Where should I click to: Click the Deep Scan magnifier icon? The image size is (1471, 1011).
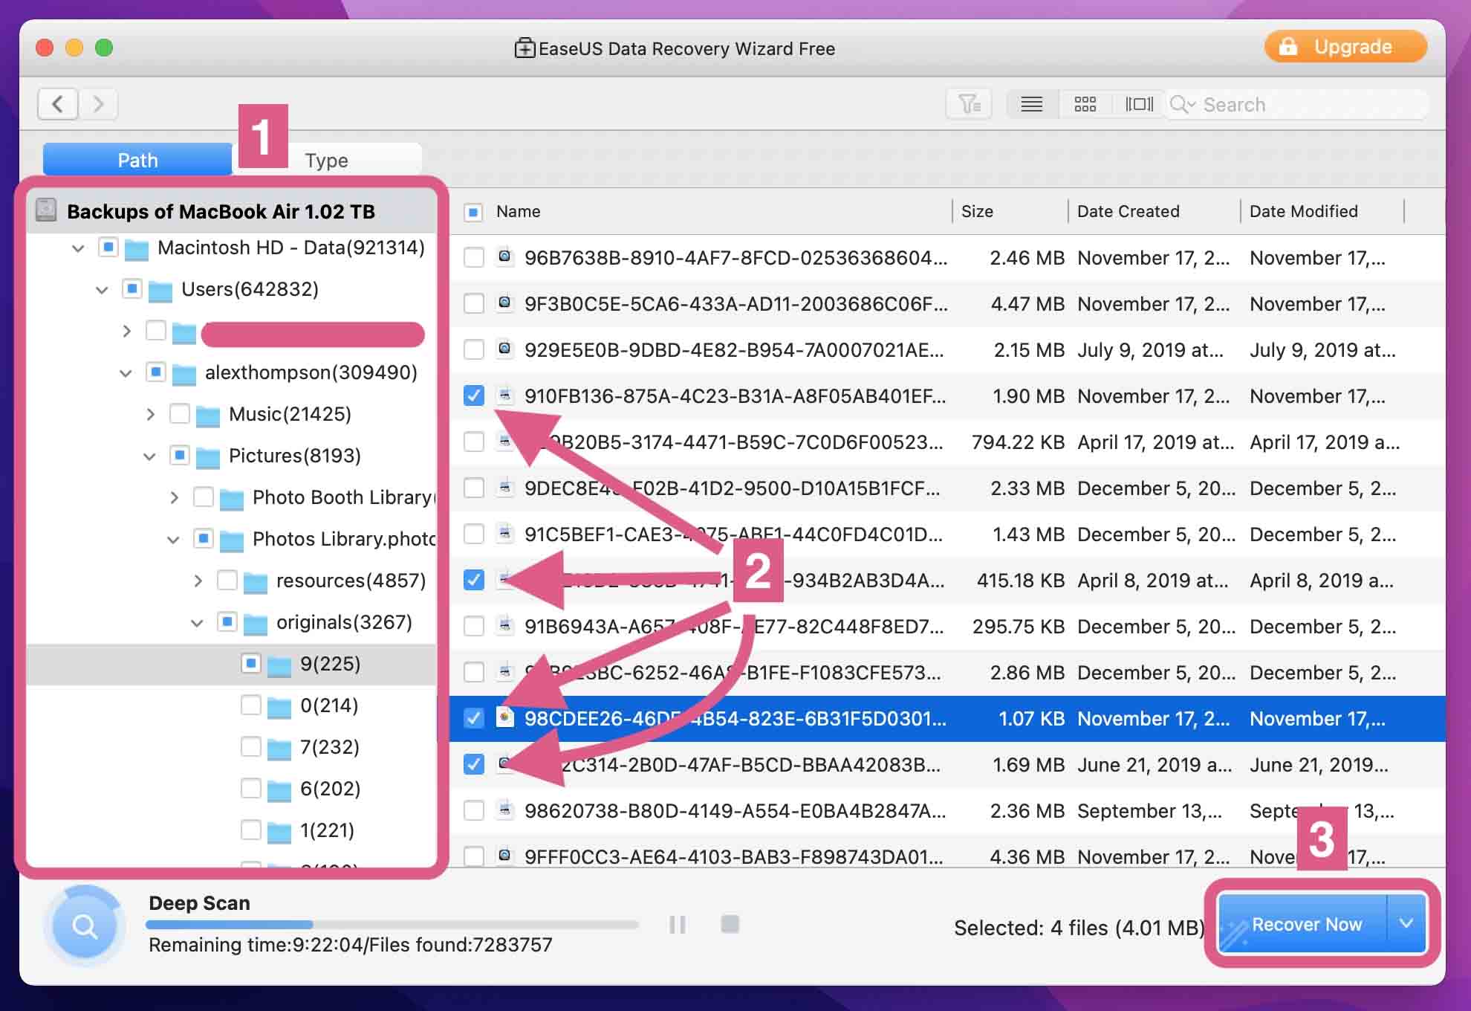pos(85,926)
